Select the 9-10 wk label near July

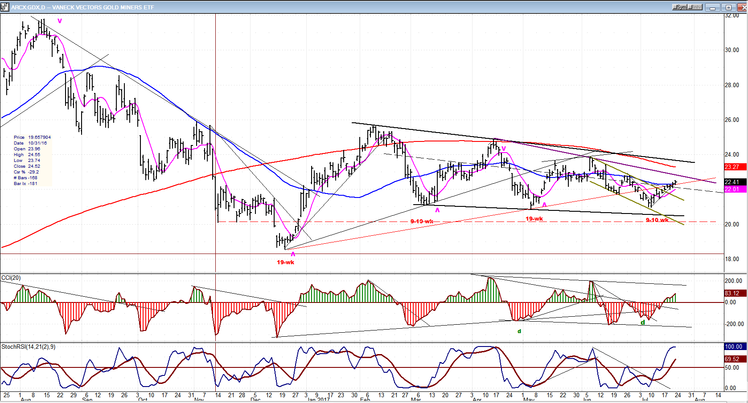click(x=657, y=220)
